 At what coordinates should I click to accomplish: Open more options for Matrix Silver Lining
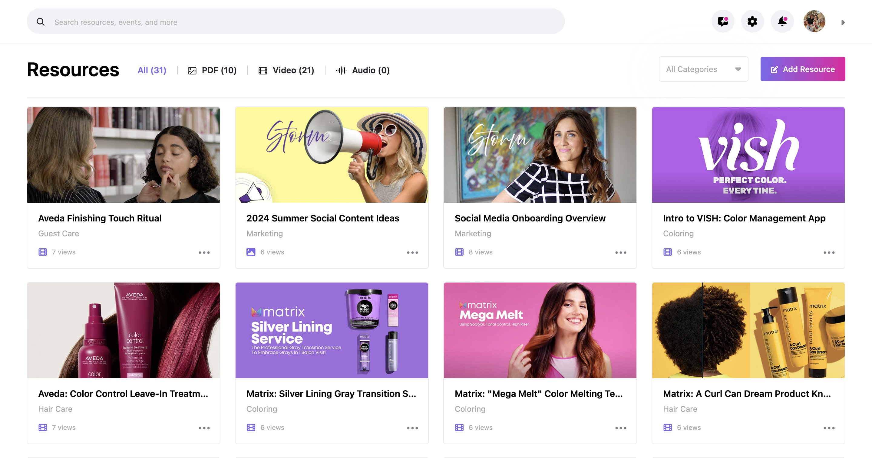[x=412, y=428]
